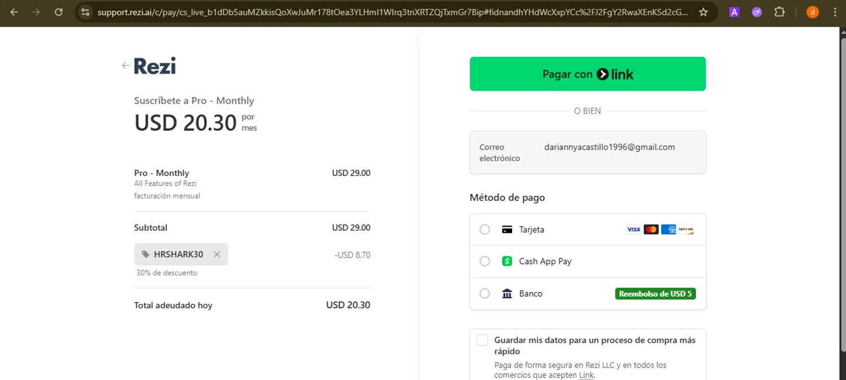The image size is (846, 380).
Task: Click the email field dariannyacastillo1996@gmail.com
Action: pos(588,153)
